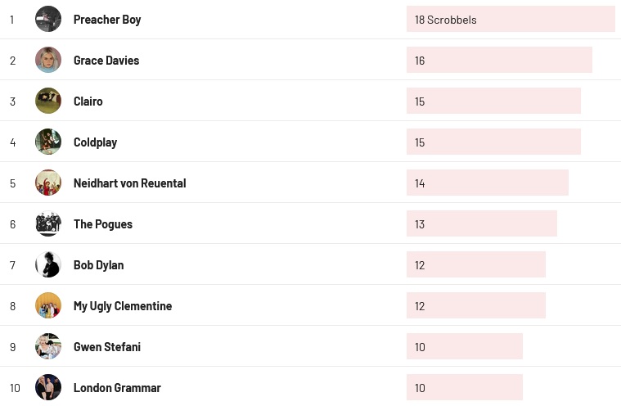Click Gwen Stefani's avatar thumbnail

click(48, 346)
